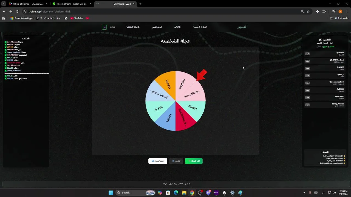Open YouTube bookmark
Screen dimensions: 351x197
click(x=77, y=18)
